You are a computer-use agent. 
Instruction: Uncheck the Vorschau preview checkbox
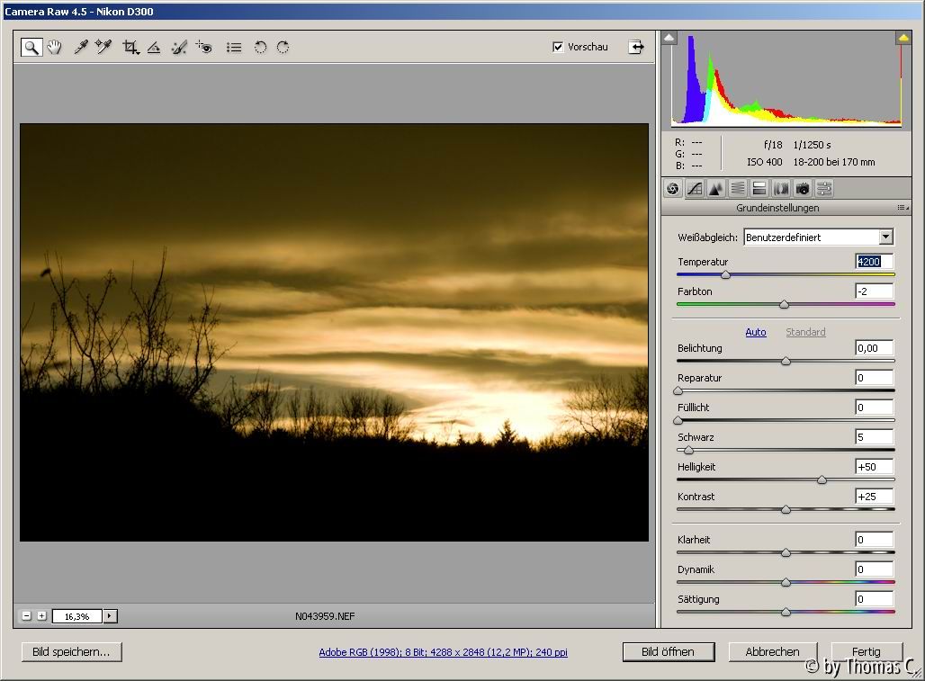tap(558, 47)
